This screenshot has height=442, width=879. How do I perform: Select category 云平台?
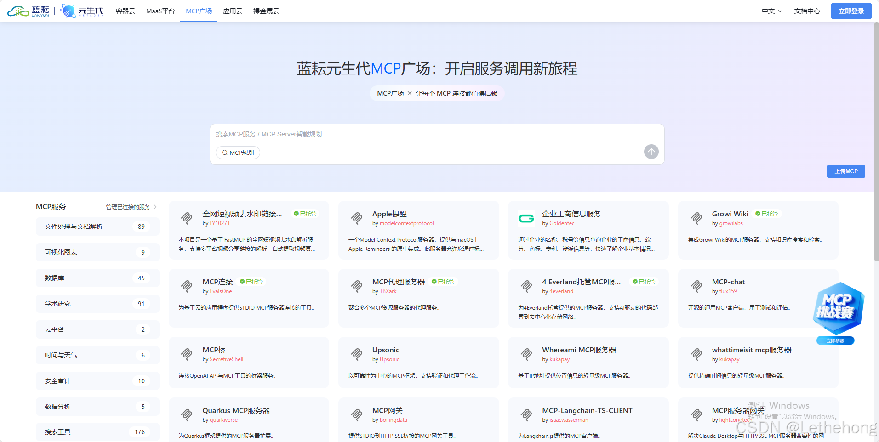(97, 329)
